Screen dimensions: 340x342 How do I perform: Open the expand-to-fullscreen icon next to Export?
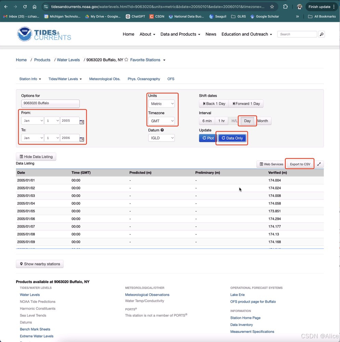pos(319,164)
